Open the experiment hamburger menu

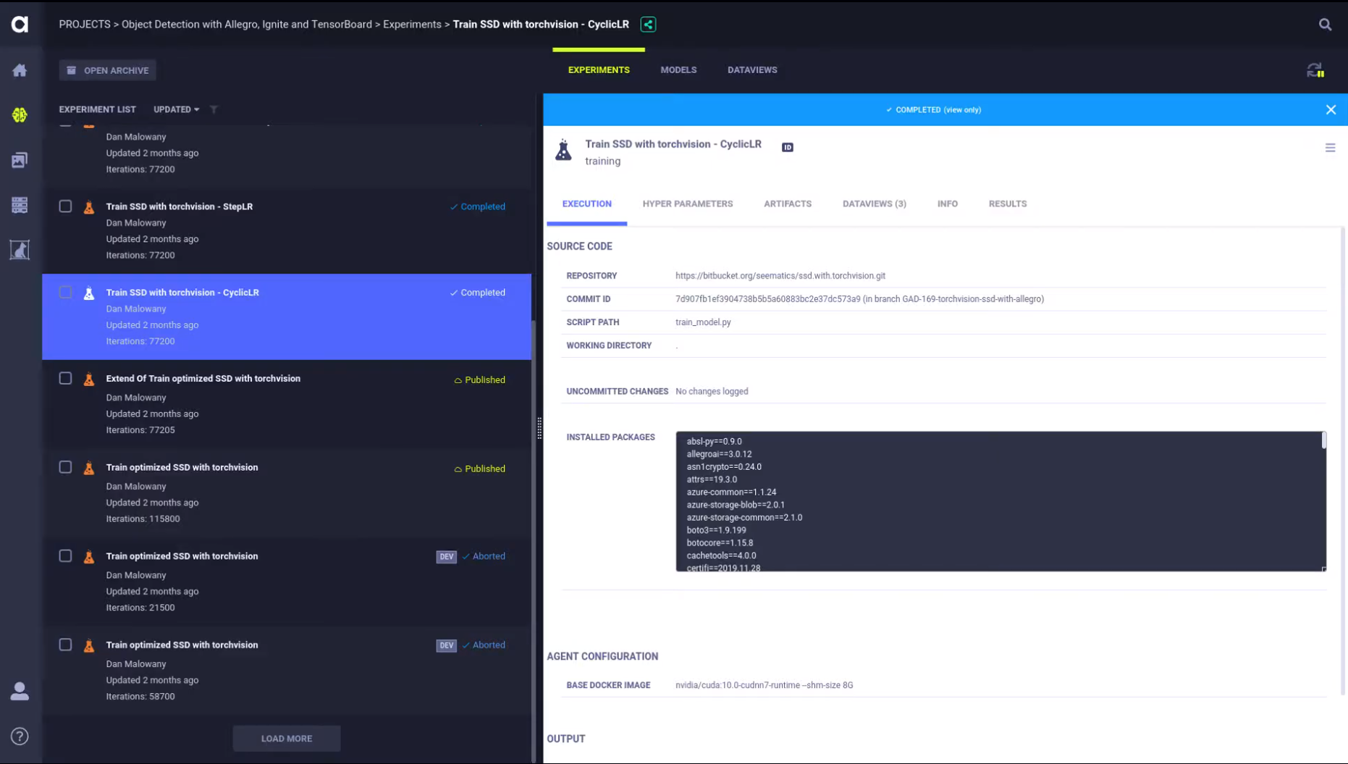point(1330,148)
